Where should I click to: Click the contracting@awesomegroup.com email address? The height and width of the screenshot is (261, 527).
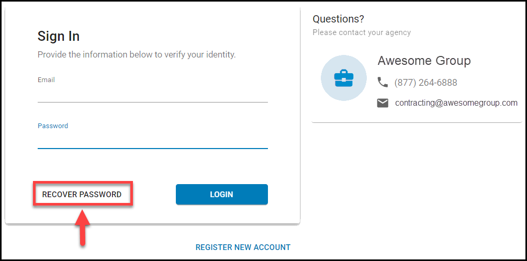coord(456,103)
